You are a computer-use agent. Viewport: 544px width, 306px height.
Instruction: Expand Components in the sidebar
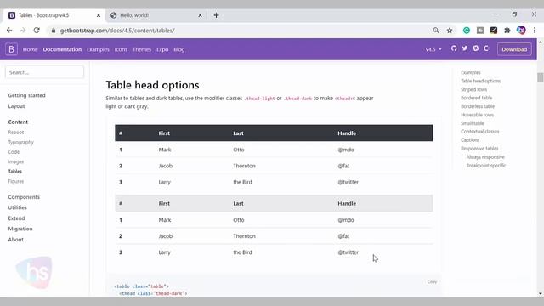24,196
